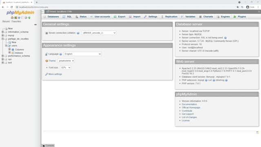
Task: Expand the sys database node
Action: (3, 59)
